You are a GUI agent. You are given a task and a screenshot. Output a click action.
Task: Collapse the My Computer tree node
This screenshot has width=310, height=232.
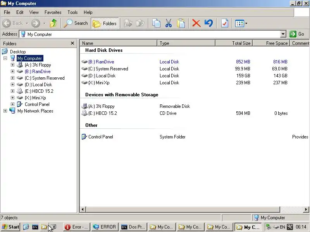(5, 58)
